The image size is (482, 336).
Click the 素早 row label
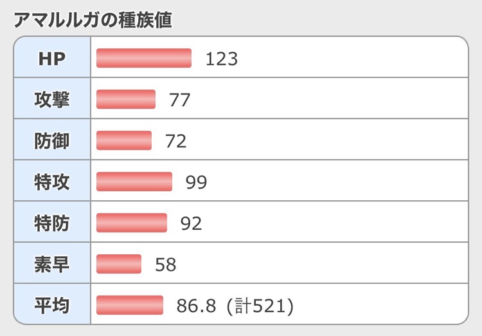coord(52,264)
